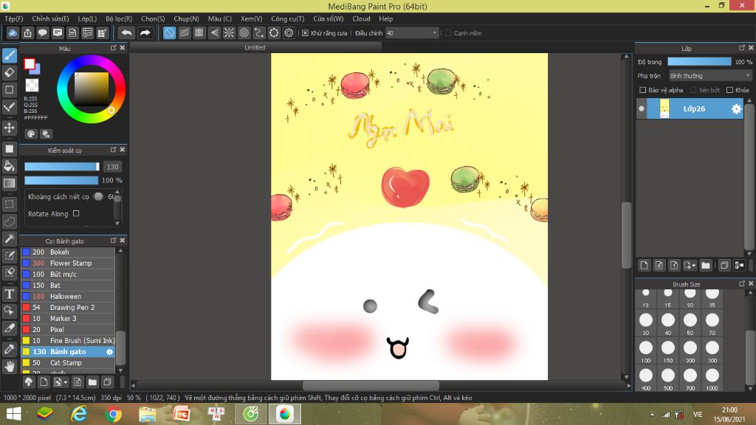Viewport: 756px width, 425px height.
Task: Open Bộ lọc(R) menu
Action: click(x=119, y=18)
